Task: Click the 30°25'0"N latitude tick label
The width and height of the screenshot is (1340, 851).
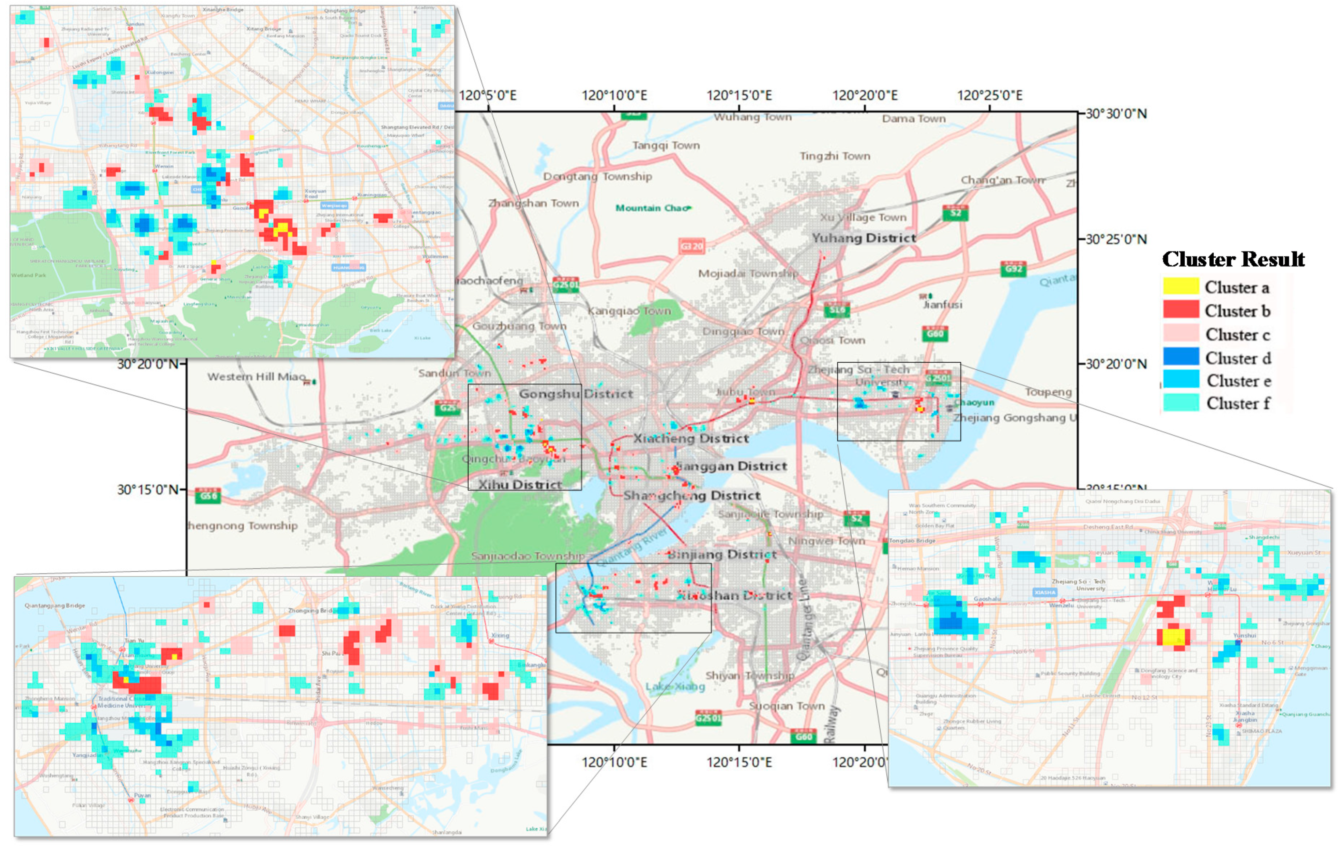Action: [1116, 239]
